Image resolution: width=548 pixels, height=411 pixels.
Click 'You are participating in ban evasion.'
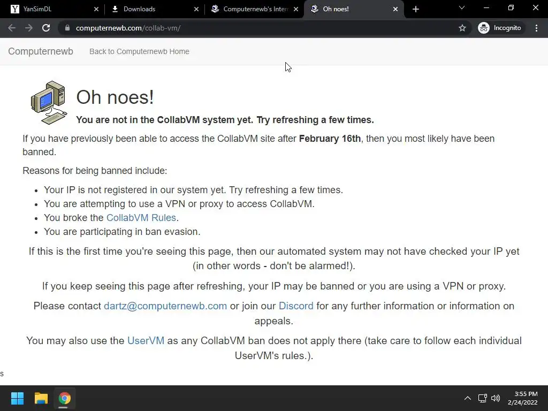tap(122, 232)
